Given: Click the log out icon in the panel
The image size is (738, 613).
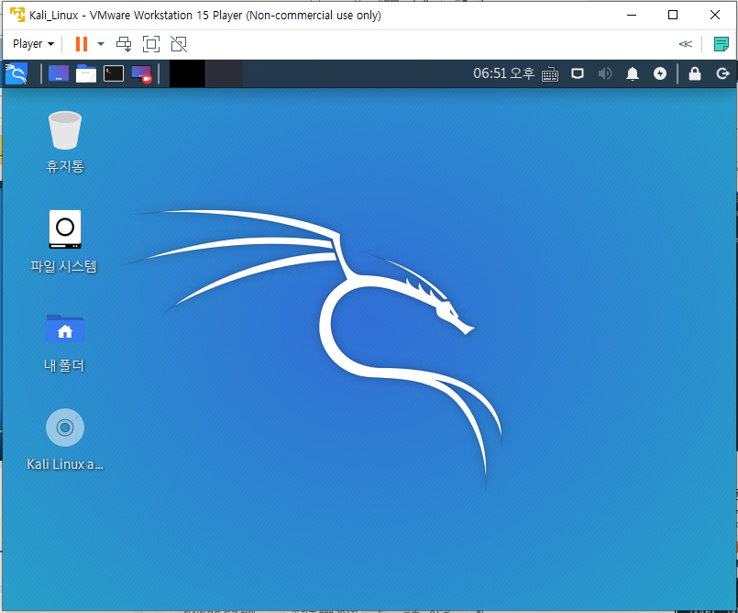Looking at the screenshot, I should pyautogui.click(x=722, y=73).
